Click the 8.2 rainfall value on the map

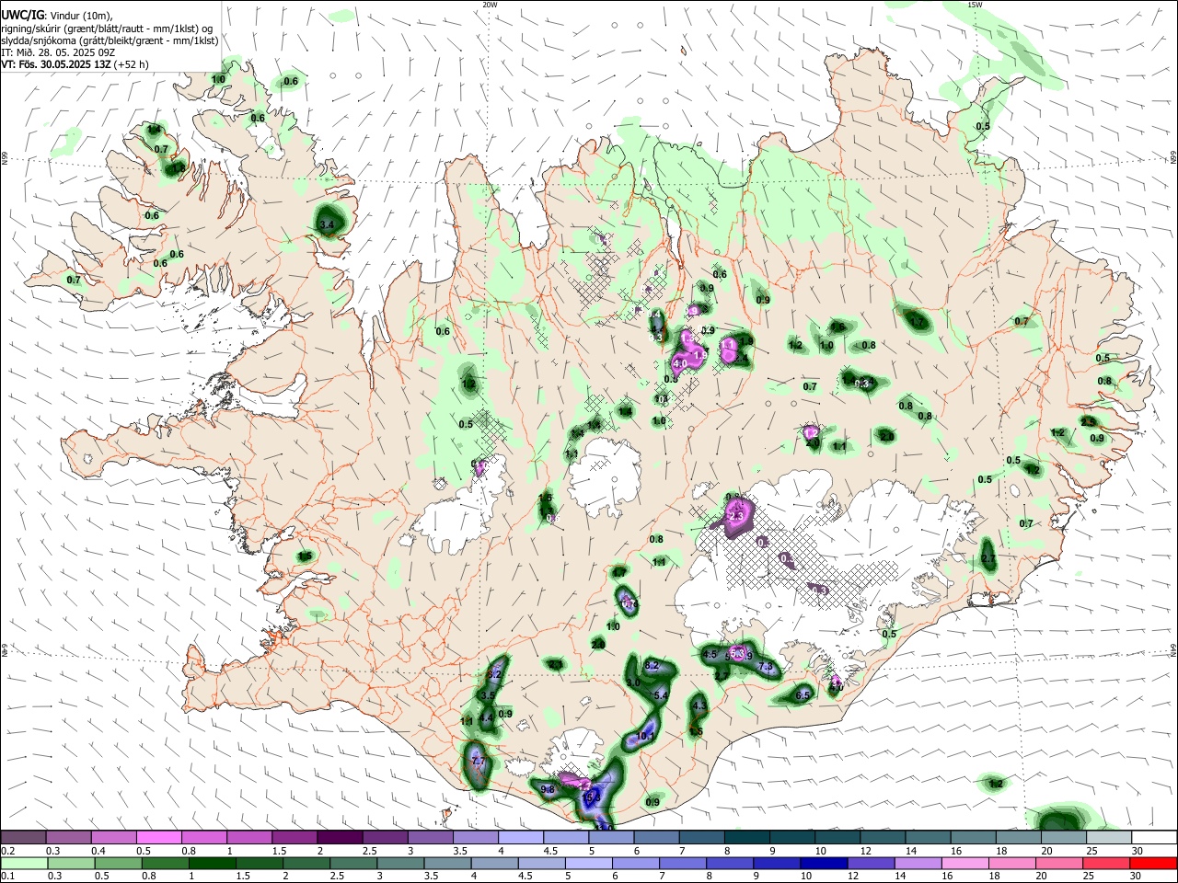[653, 665]
